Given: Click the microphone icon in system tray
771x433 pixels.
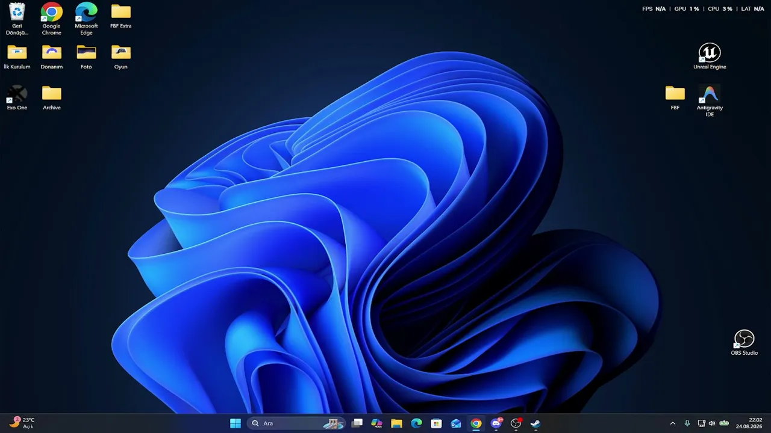Looking at the screenshot, I should 687,423.
